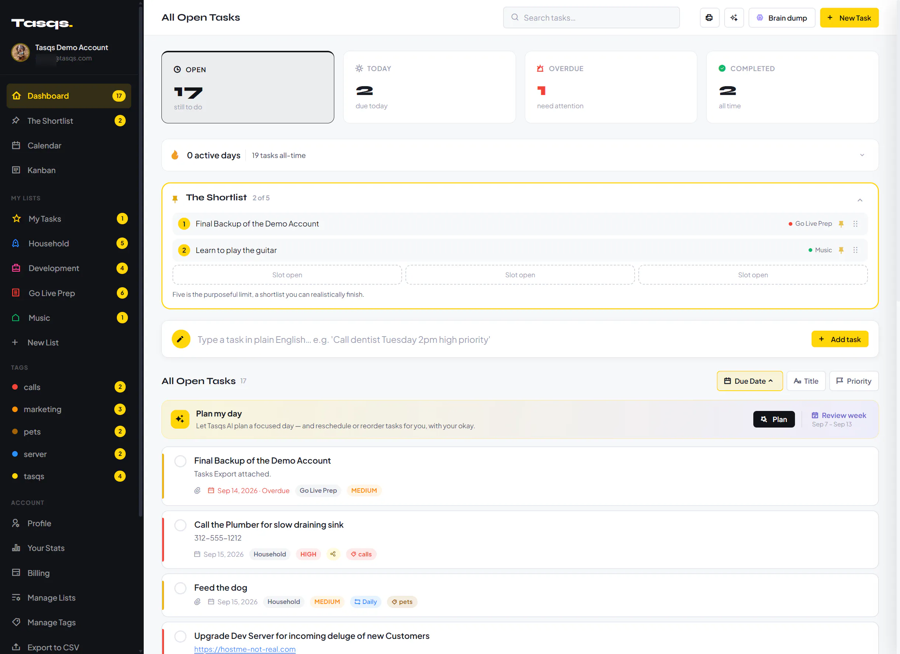Click the Plan my day sparkle icon
Screen dimensions: 900x654
(x=180, y=419)
